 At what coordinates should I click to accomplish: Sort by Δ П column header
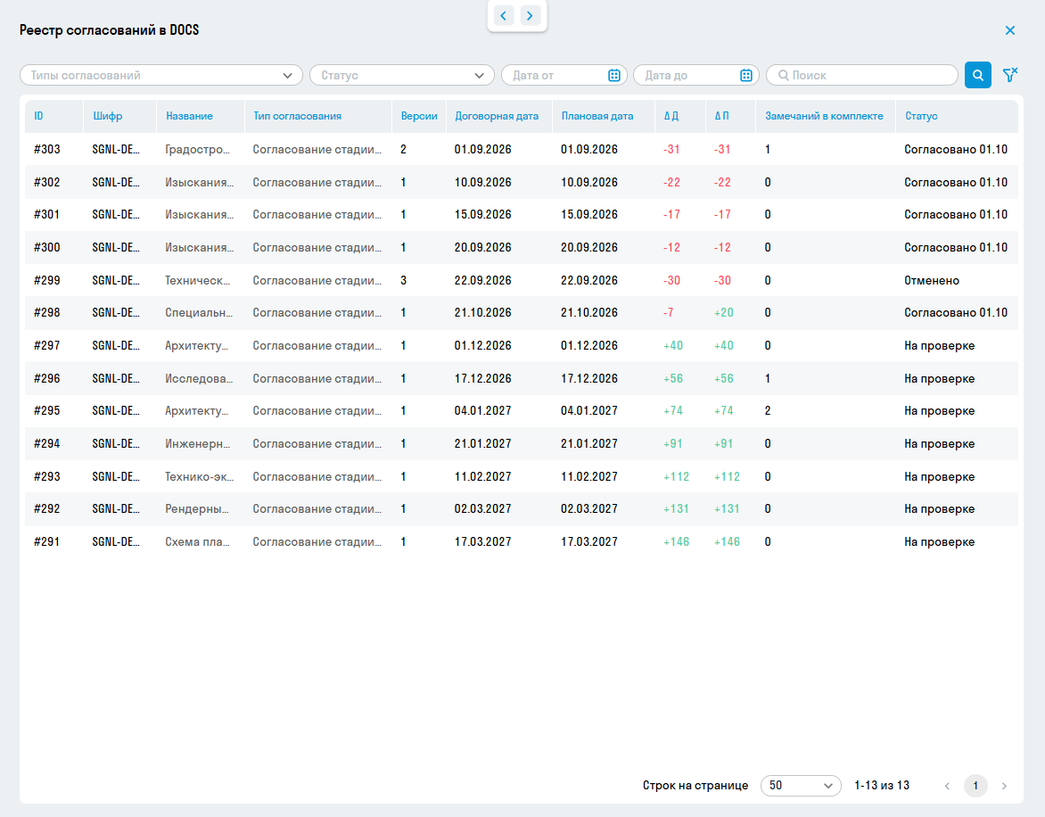point(721,116)
